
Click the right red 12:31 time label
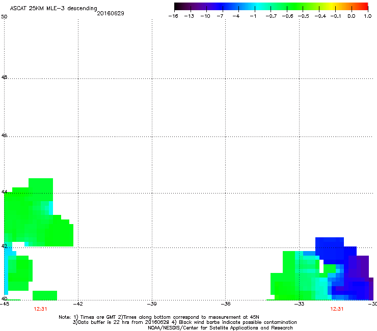[337, 309]
